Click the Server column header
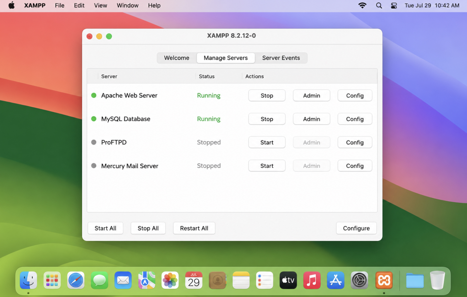467x297 pixels. pyautogui.click(x=109, y=76)
